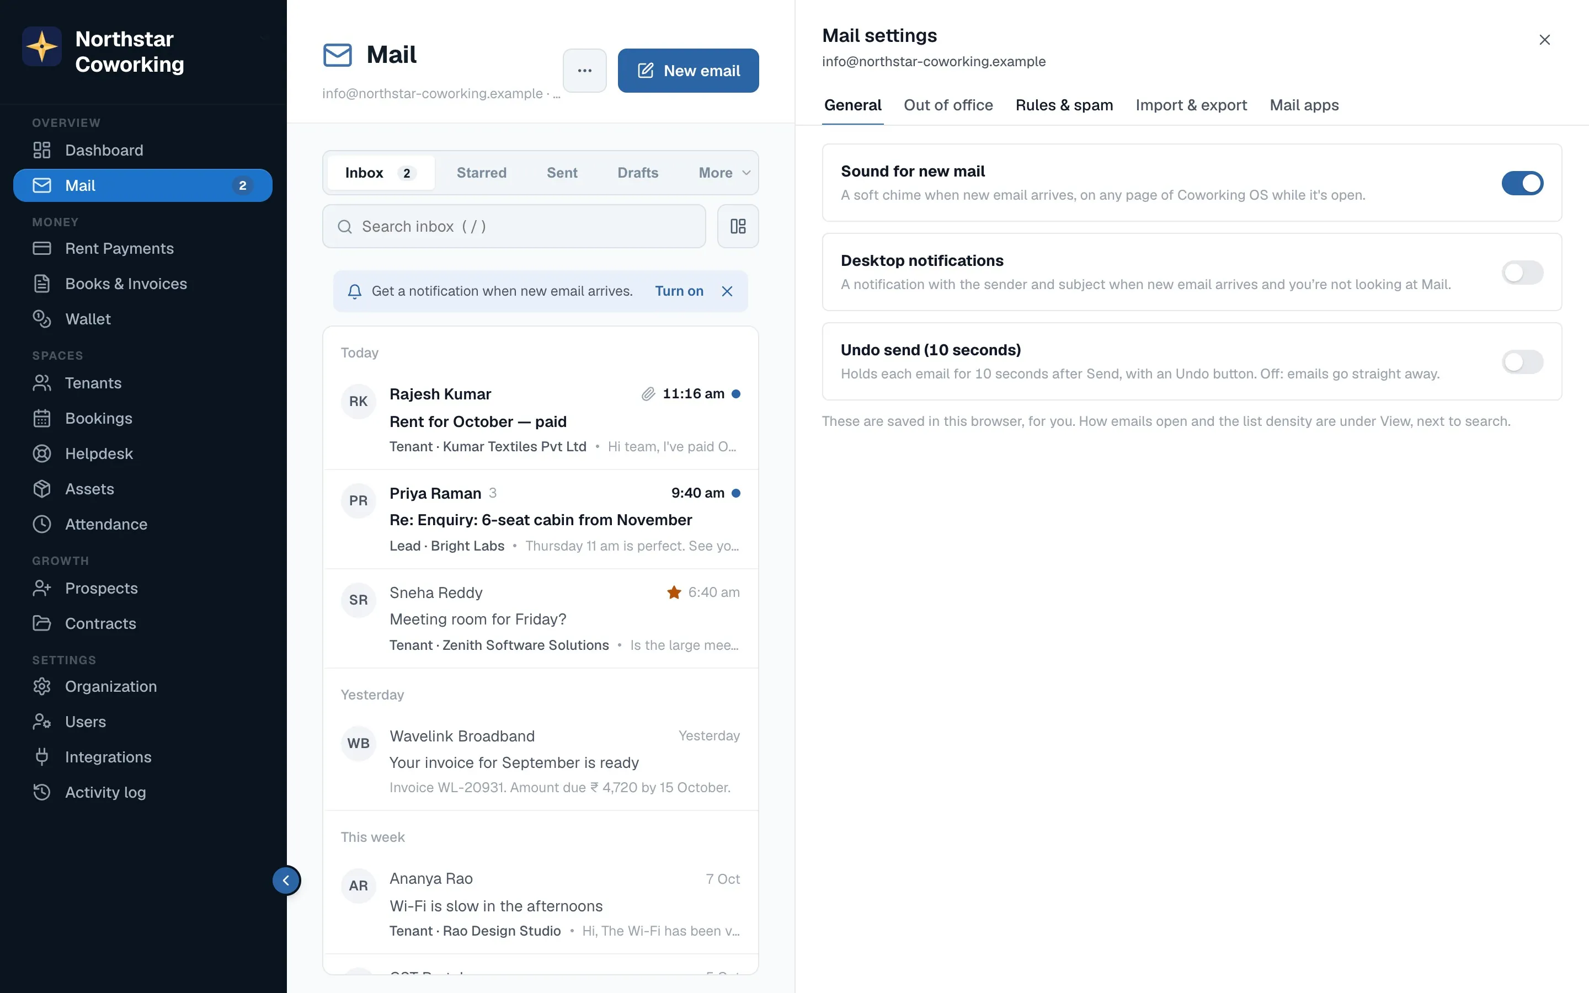The width and height of the screenshot is (1589, 993).
Task: Select the Inbox tab
Action: [381, 173]
